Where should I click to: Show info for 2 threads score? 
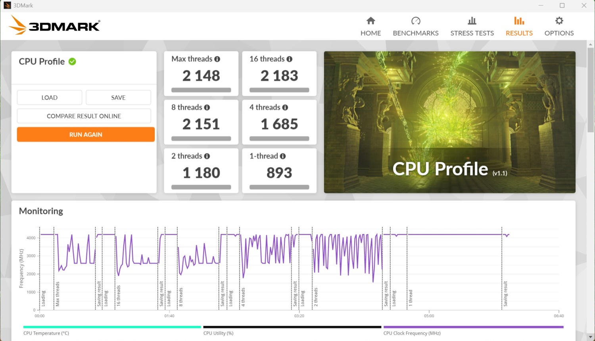[207, 156]
